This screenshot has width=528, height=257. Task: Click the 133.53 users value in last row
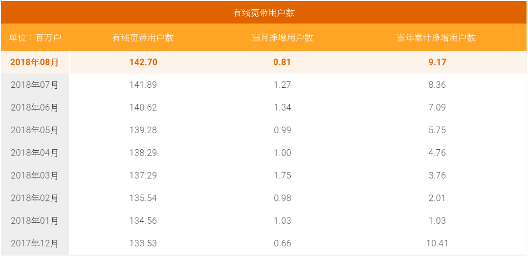[143, 243]
